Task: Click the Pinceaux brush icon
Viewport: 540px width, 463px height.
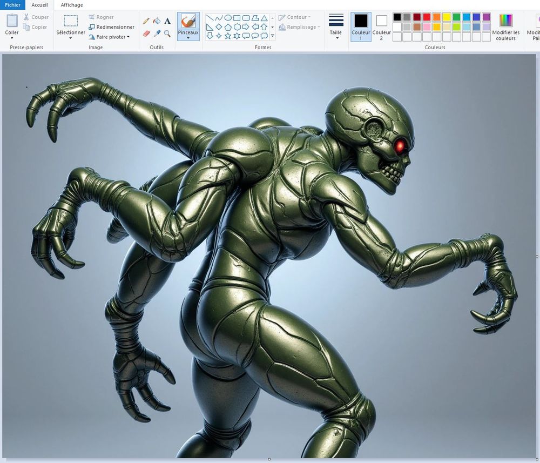Action: 188,21
